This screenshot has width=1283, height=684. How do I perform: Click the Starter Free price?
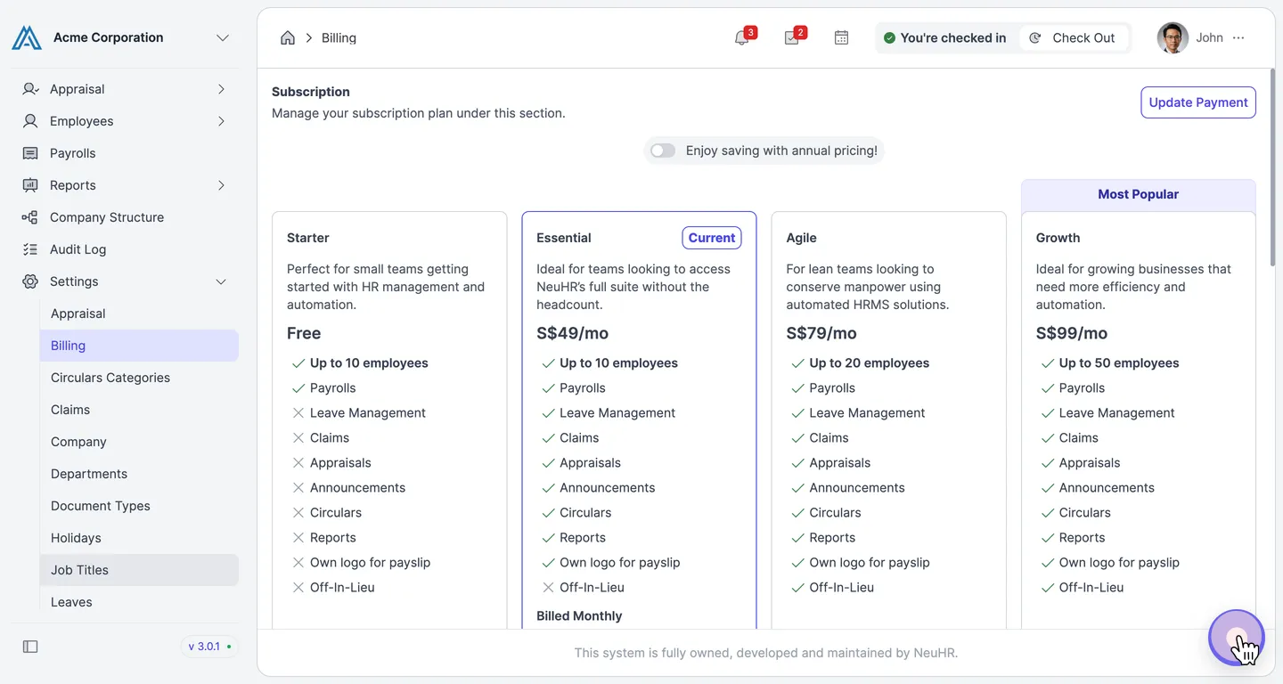(304, 333)
